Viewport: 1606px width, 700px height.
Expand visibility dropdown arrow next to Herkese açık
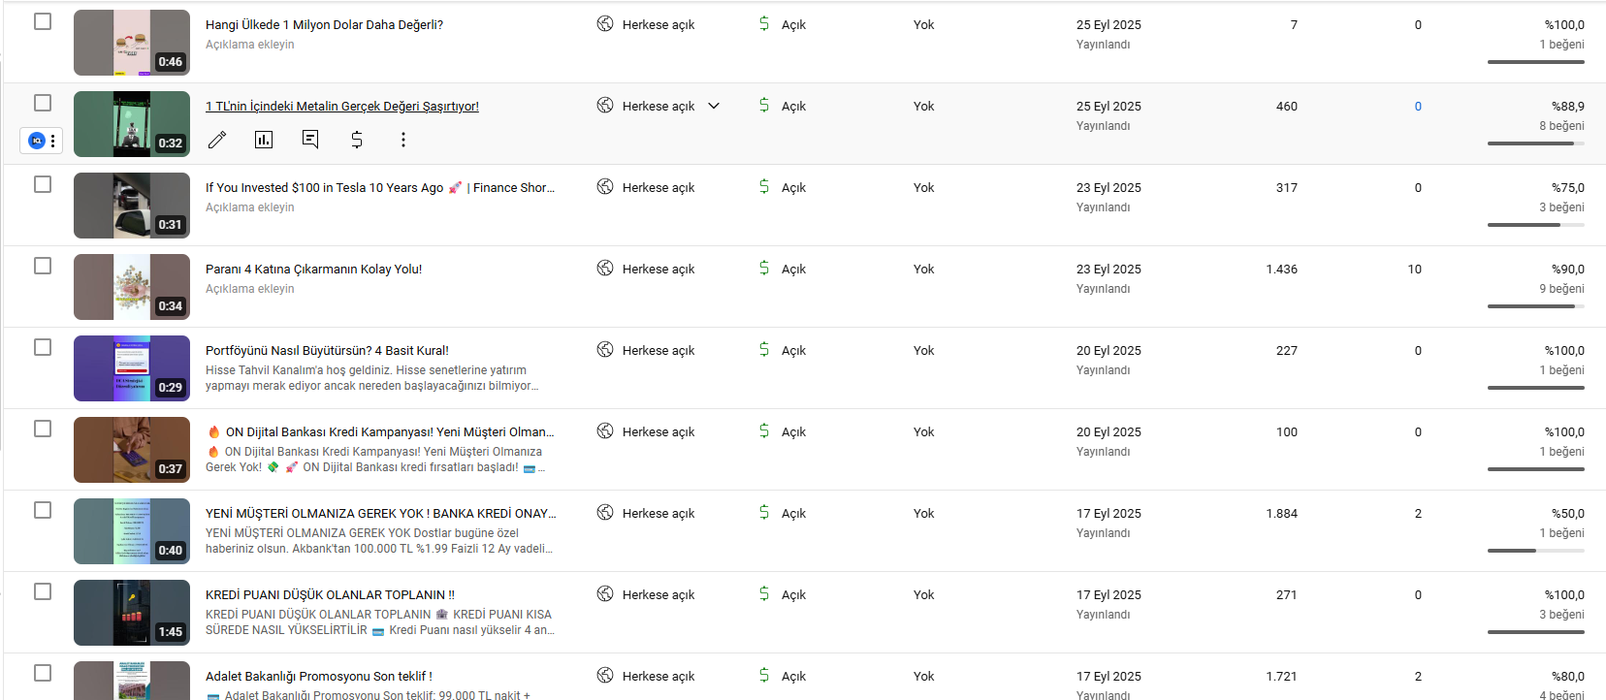(x=714, y=106)
